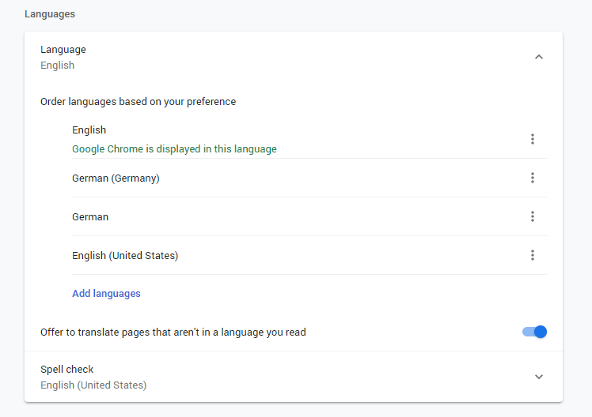The image size is (592, 417).
Task: Click the Add languages link
Action: click(106, 294)
